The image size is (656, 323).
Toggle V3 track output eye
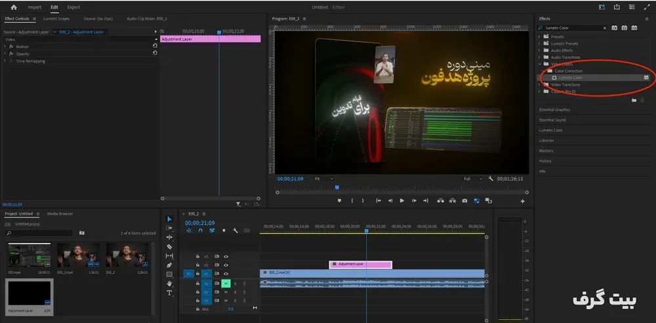226,257
